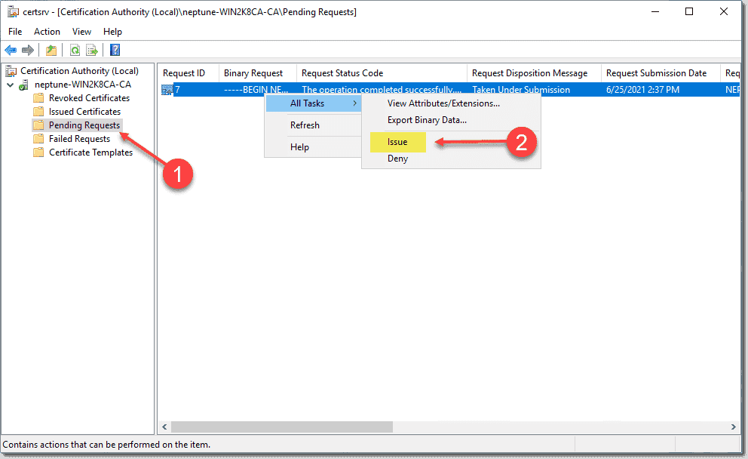748x459 pixels.
Task: Click the refresh icon in the toolbar
Action: (x=75, y=50)
